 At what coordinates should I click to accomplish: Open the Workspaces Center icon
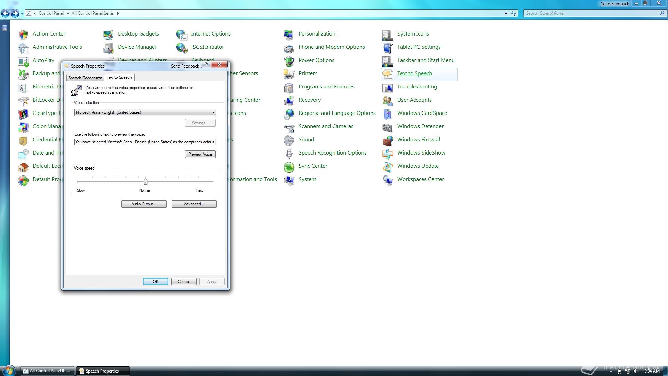388,180
